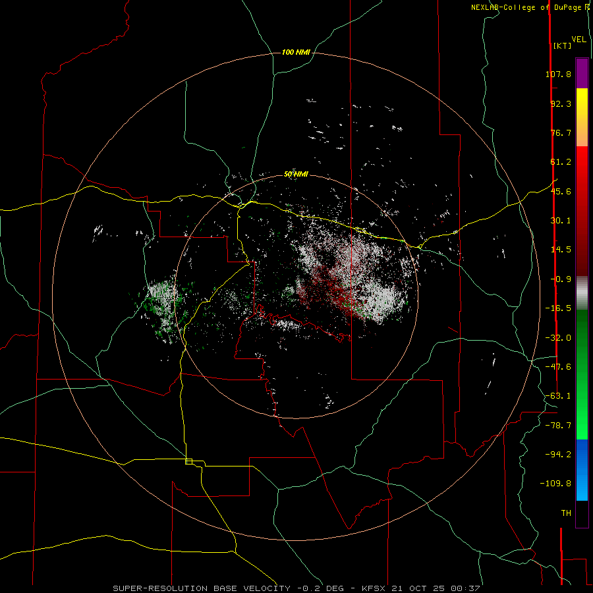Click the 61.2 value on the velocity scale
Screen dimensions: 593x593
click(x=561, y=162)
